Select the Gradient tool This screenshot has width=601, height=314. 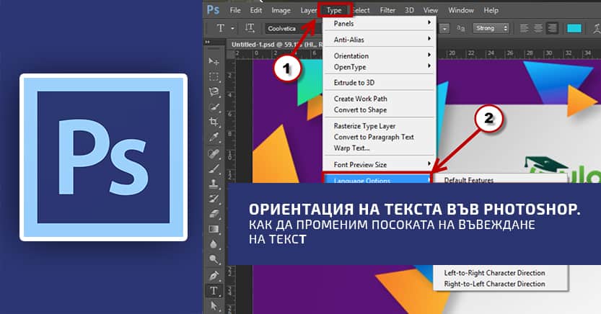[x=214, y=230]
